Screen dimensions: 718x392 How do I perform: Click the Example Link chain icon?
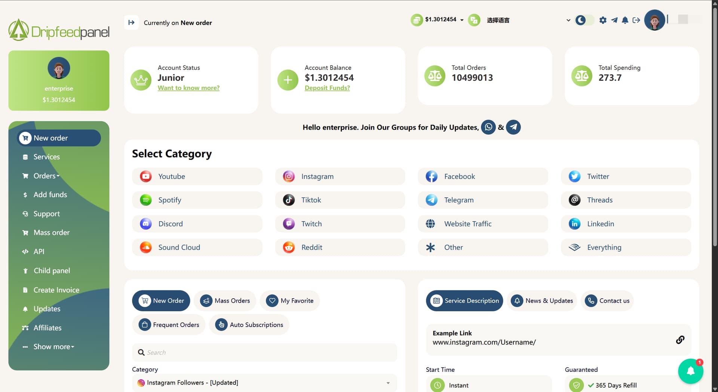click(x=680, y=340)
